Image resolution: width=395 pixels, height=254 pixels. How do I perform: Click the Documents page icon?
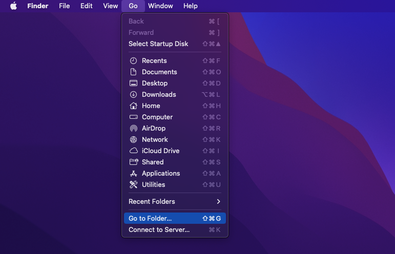133,72
